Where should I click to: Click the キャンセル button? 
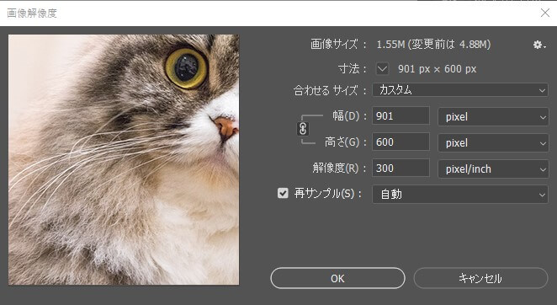coord(480,278)
